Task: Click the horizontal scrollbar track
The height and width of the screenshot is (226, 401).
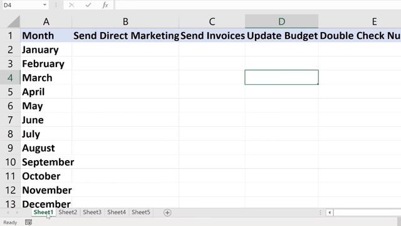Action: [x=367, y=212]
